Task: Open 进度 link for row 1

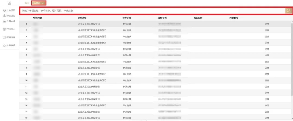Action: pos(267,24)
